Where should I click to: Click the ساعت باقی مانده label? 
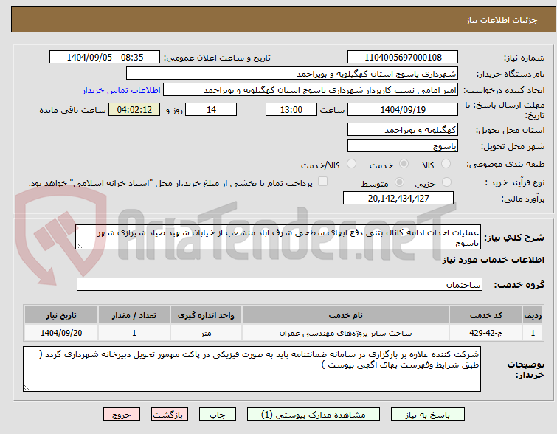click(x=72, y=110)
